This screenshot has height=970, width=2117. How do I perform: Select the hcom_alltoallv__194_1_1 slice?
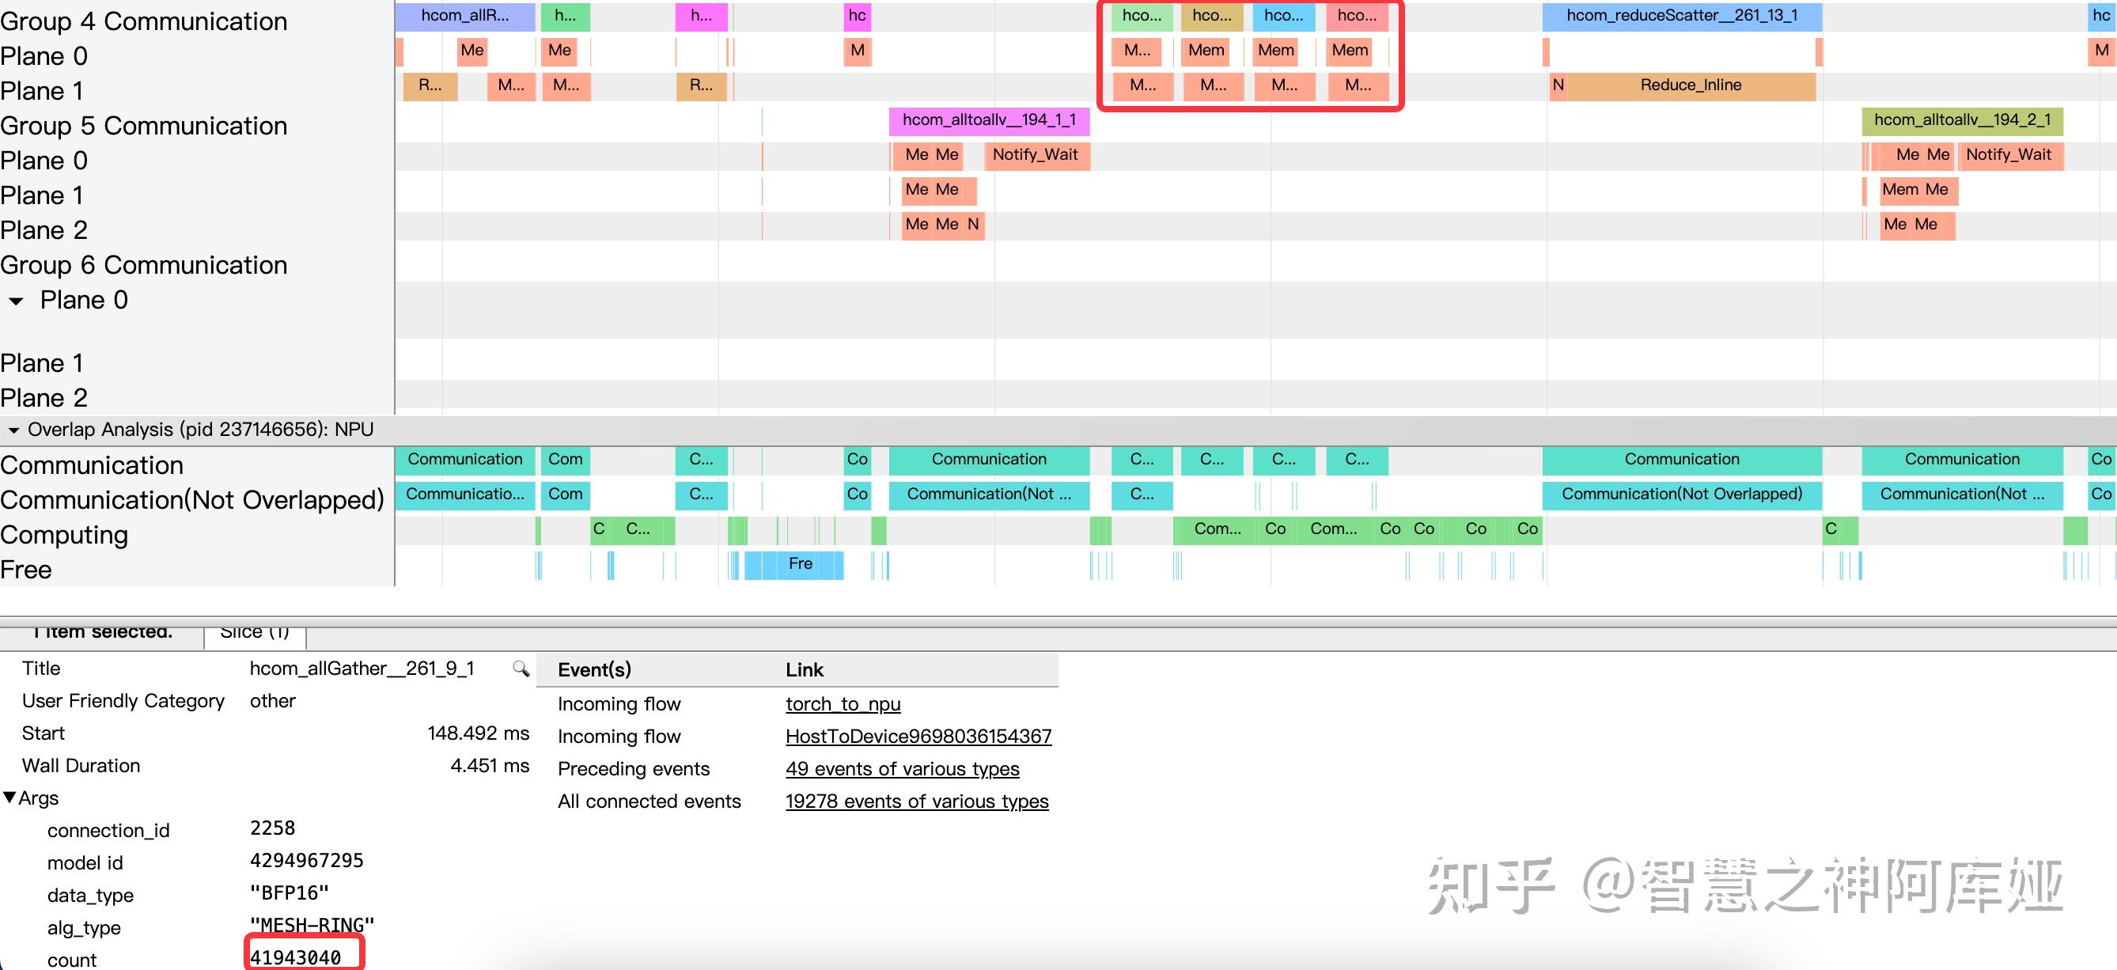(989, 120)
